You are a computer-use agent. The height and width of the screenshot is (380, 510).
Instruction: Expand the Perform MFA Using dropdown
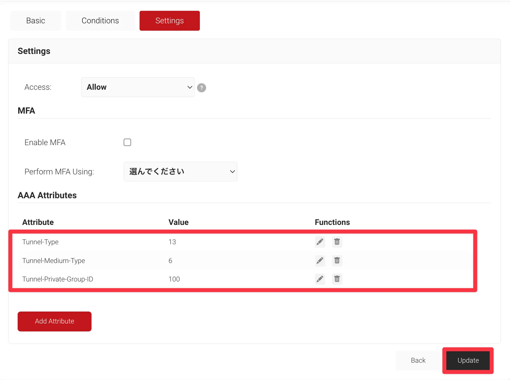[181, 172]
